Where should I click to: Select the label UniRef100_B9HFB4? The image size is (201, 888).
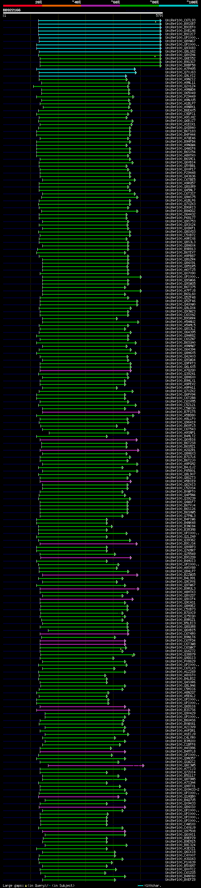(180, 142)
